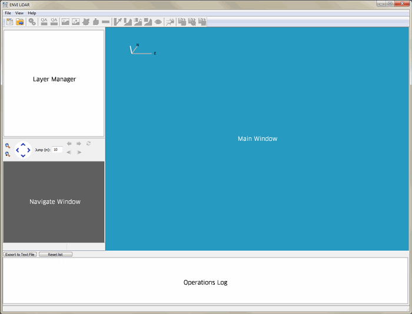Viewport: 412px width, 314px height.
Task: Click the first stacked documents toolbar icon
Action: pos(182,22)
